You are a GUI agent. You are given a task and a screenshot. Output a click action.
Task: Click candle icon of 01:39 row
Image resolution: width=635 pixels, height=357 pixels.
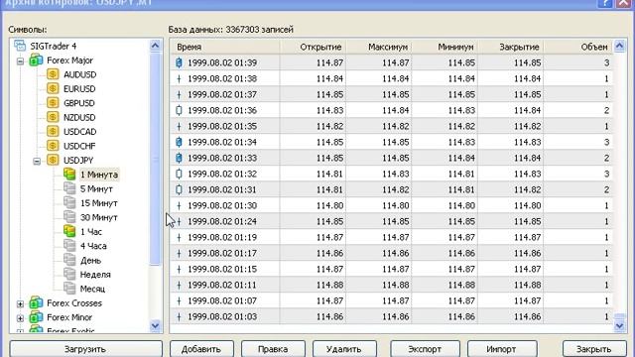179,62
